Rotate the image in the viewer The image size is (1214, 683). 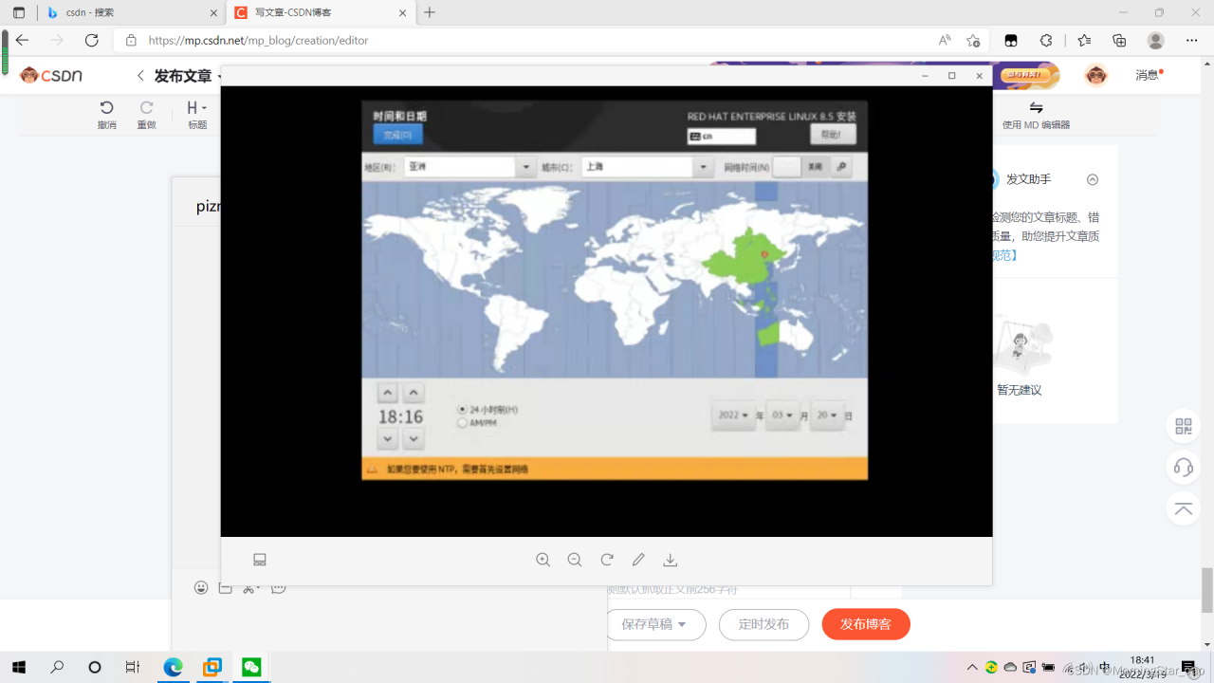coord(607,560)
